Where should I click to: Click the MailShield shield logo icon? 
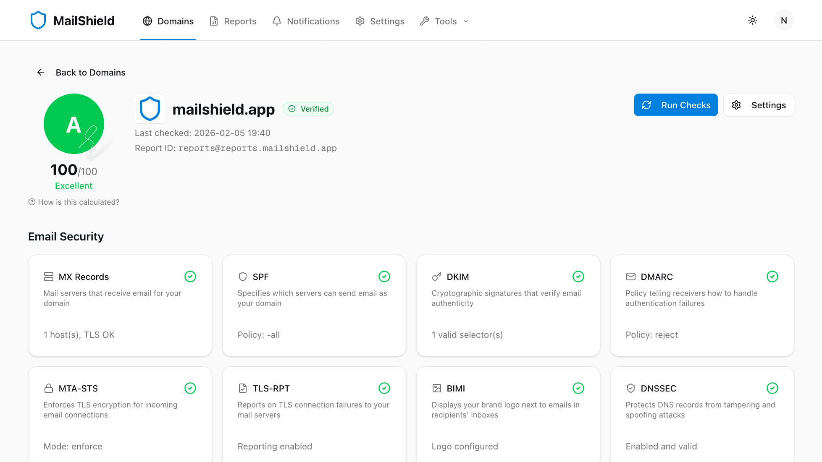38,21
